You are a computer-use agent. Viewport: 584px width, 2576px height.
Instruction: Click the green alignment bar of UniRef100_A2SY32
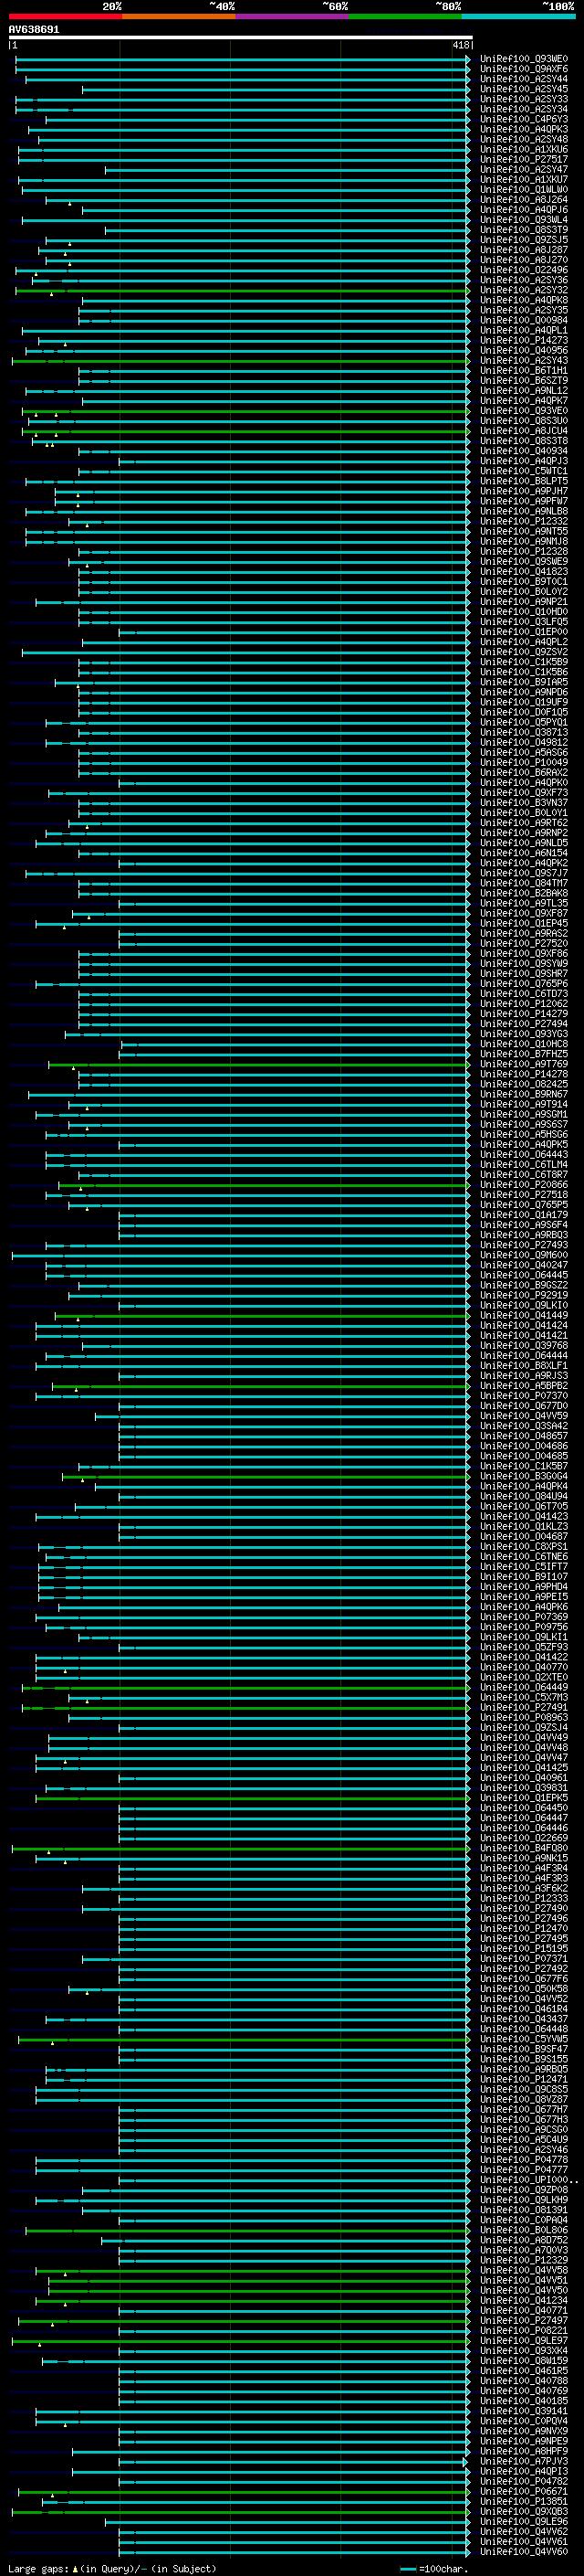coord(243,290)
